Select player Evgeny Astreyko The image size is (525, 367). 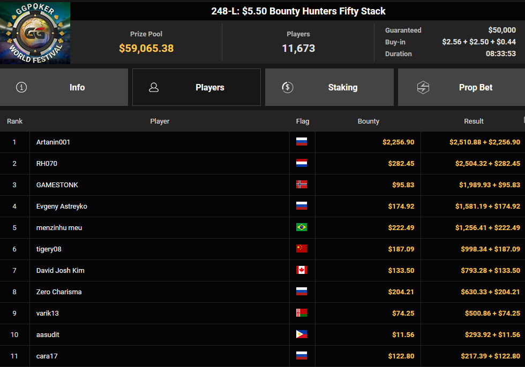point(62,206)
